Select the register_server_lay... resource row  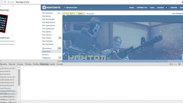(x=9, y=77)
